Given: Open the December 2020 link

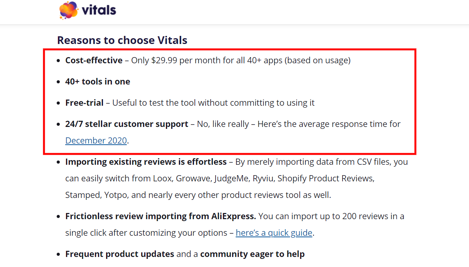Looking at the screenshot, I should coord(96,140).
